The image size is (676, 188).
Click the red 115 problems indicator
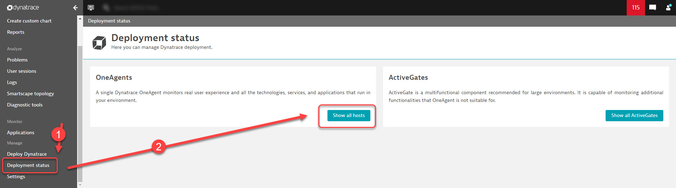[636, 8]
